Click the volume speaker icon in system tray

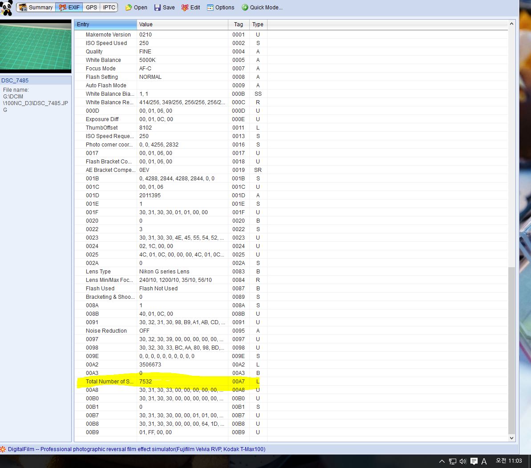click(463, 461)
